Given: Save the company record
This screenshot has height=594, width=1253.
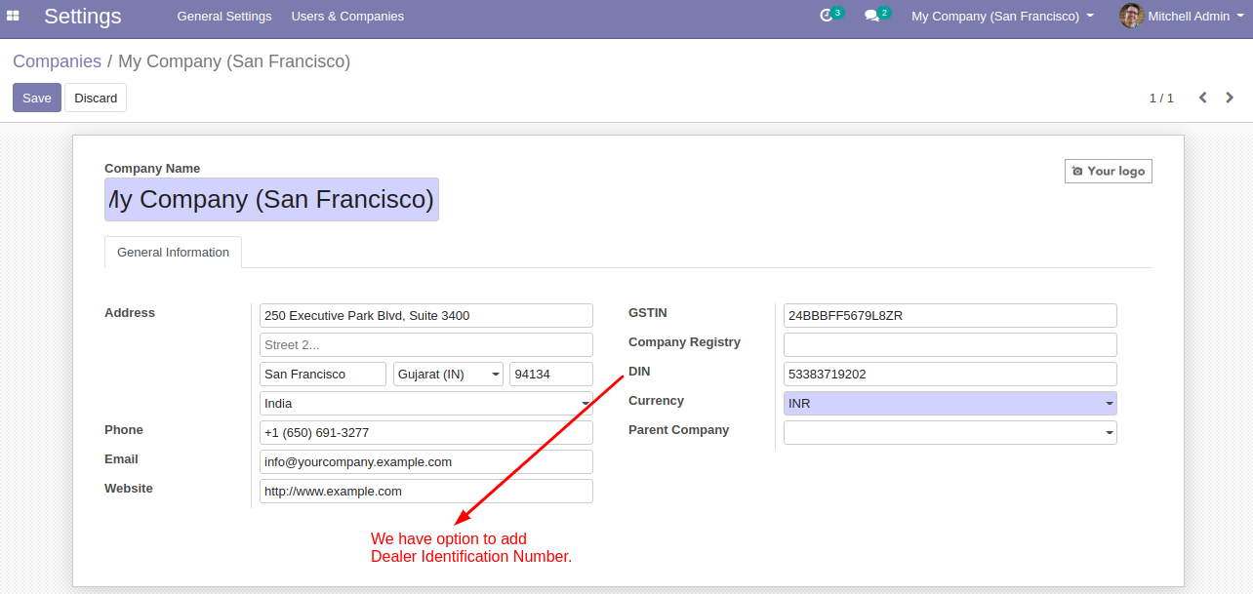Looking at the screenshot, I should [x=36, y=98].
